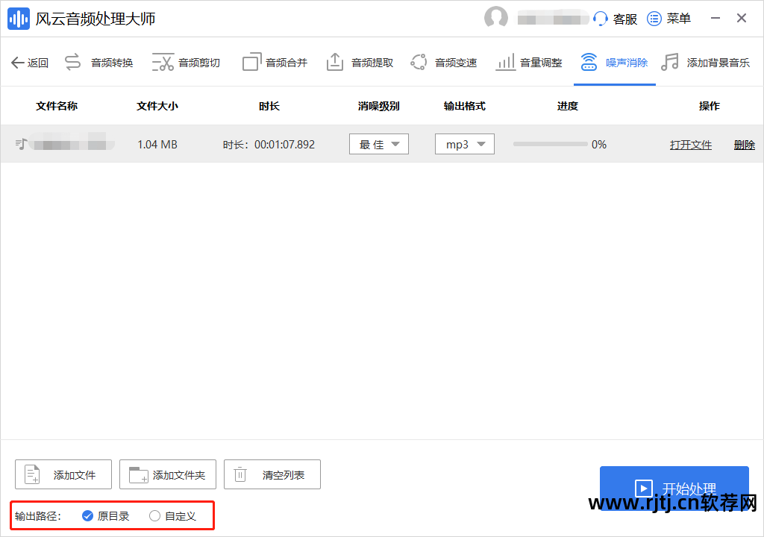This screenshot has width=764, height=537.
Task: Open the 菜单 menu
Action: [x=668, y=19]
